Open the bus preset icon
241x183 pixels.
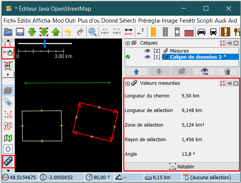213,32
